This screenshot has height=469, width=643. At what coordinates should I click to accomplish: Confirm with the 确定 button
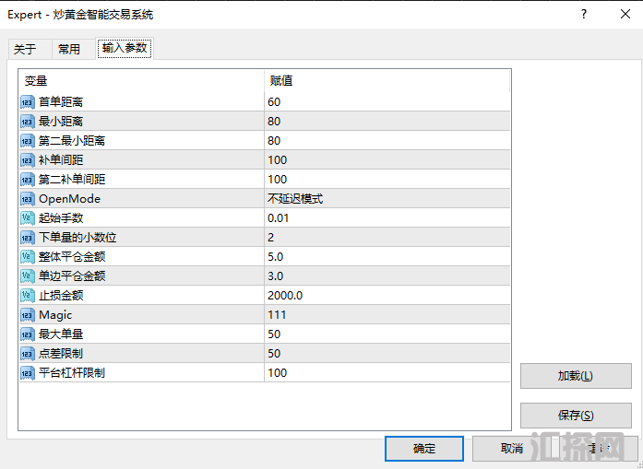click(424, 449)
